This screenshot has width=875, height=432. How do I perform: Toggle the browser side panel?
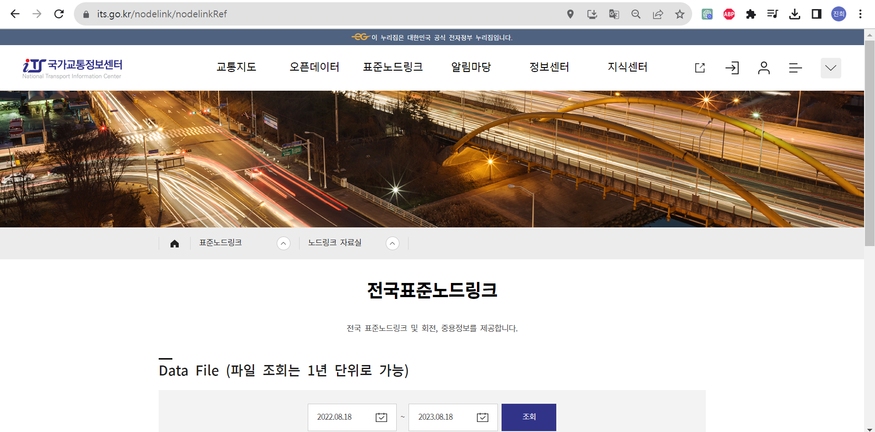(x=817, y=14)
